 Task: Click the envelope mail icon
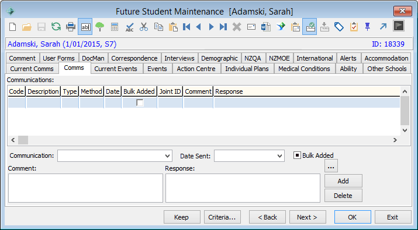pos(251,27)
